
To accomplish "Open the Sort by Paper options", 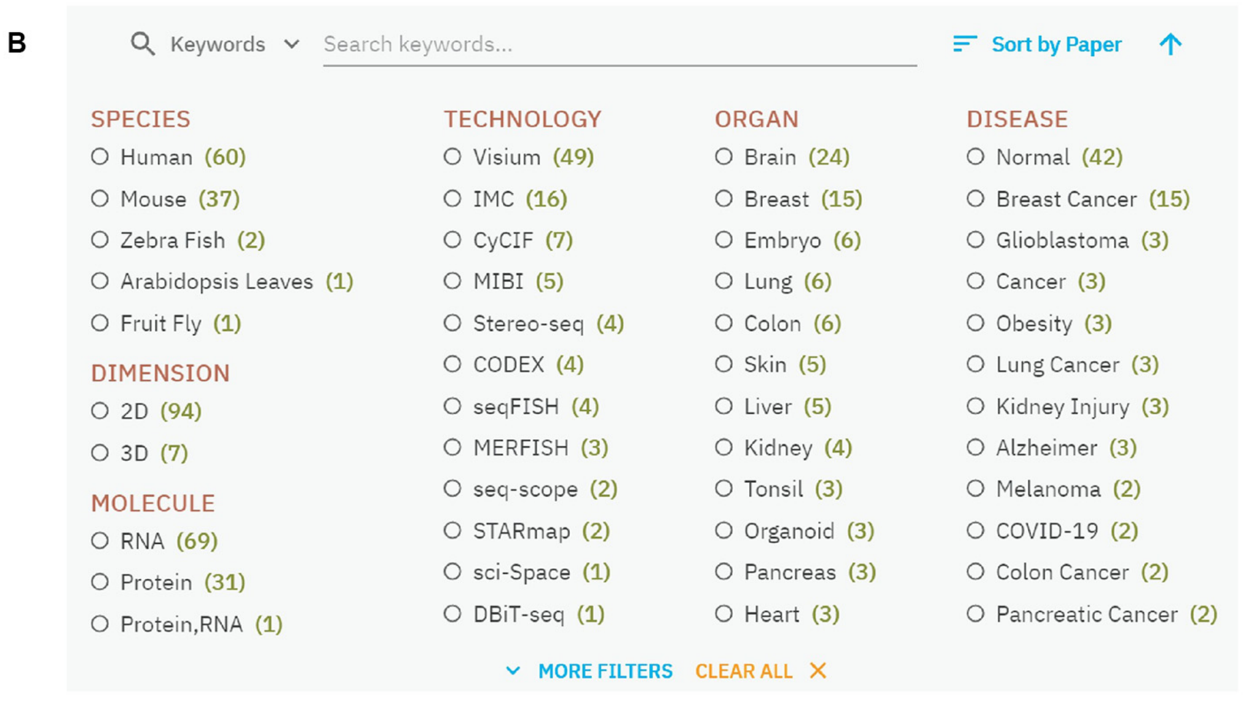I will (x=1056, y=44).
